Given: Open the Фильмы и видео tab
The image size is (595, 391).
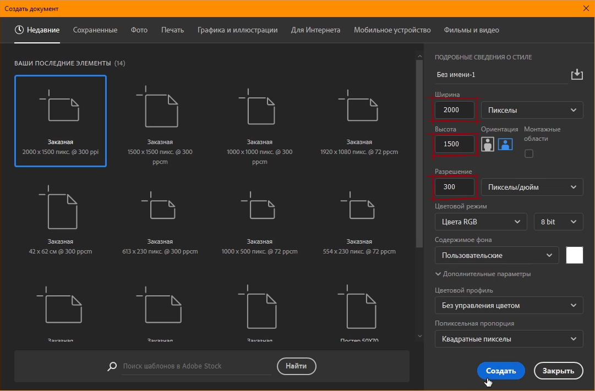Looking at the screenshot, I should tap(472, 30).
